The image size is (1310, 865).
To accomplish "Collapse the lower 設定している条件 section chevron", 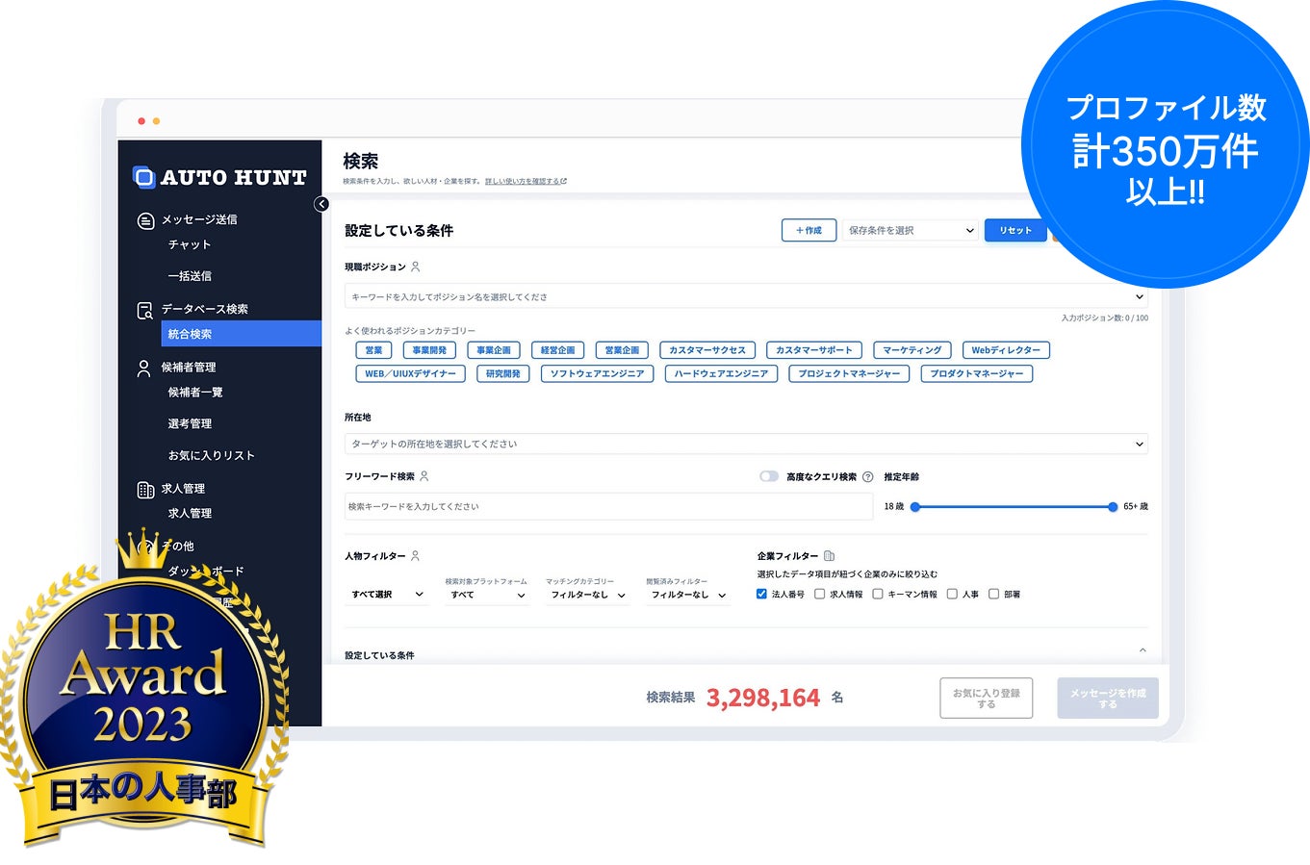I will [x=1143, y=650].
